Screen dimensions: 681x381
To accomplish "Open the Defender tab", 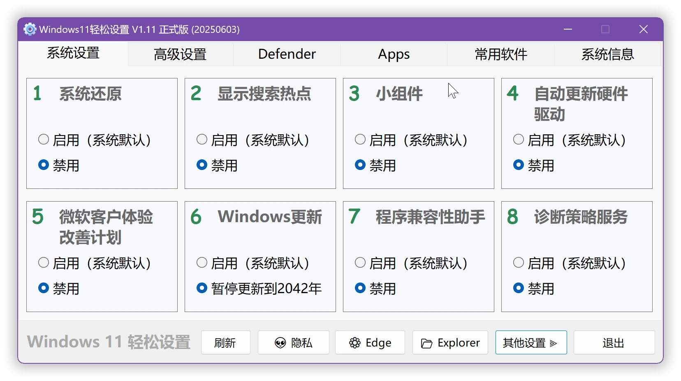I will pyautogui.click(x=287, y=54).
